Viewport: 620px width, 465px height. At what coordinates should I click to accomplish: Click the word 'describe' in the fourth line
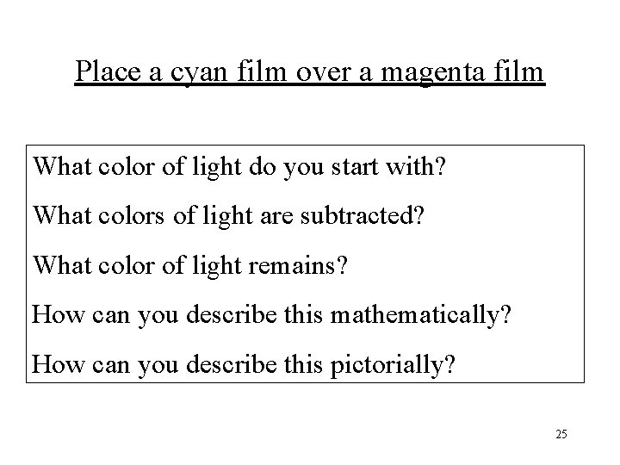232,315
